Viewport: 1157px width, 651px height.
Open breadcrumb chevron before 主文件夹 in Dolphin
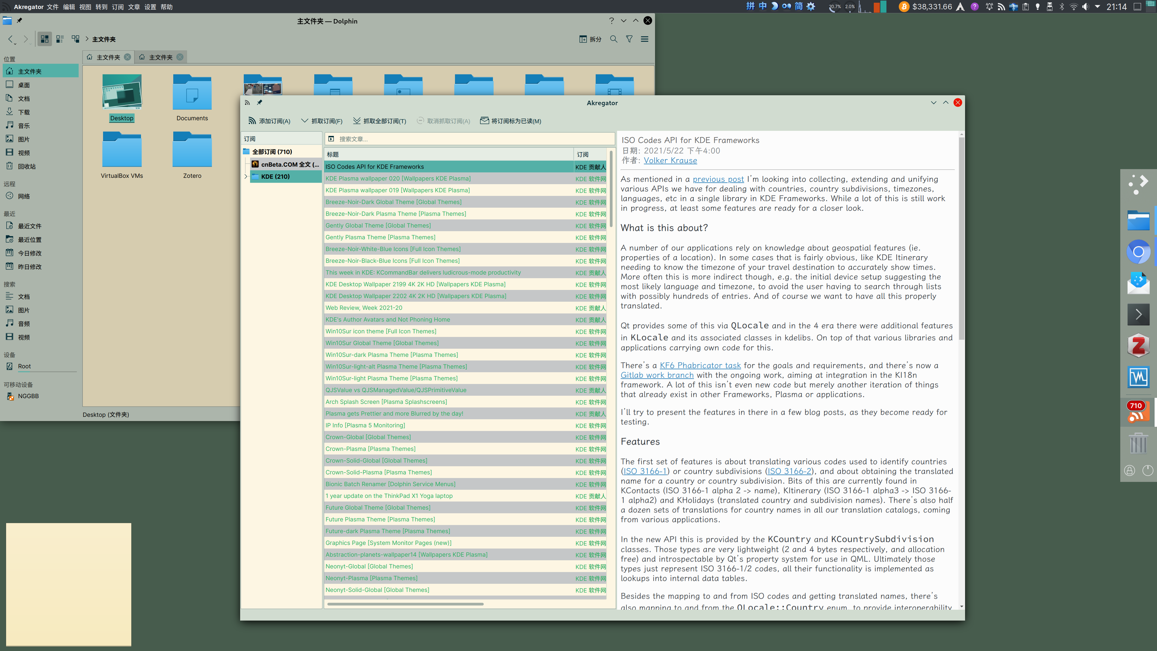point(87,39)
